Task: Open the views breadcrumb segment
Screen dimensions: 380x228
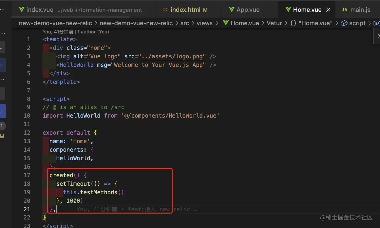Action: point(204,23)
